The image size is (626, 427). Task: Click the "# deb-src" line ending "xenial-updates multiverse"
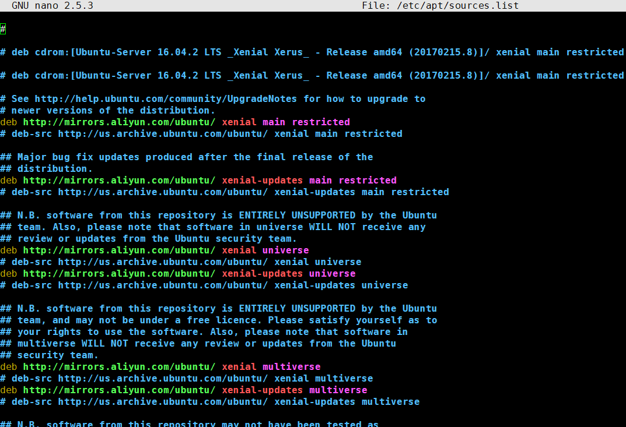coord(210,402)
